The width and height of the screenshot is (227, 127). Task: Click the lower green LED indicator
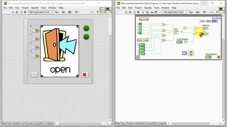(87, 37)
